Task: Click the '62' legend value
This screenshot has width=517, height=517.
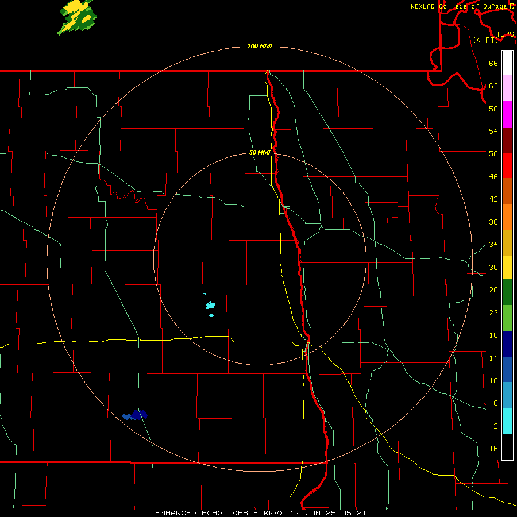Action: 493,86
